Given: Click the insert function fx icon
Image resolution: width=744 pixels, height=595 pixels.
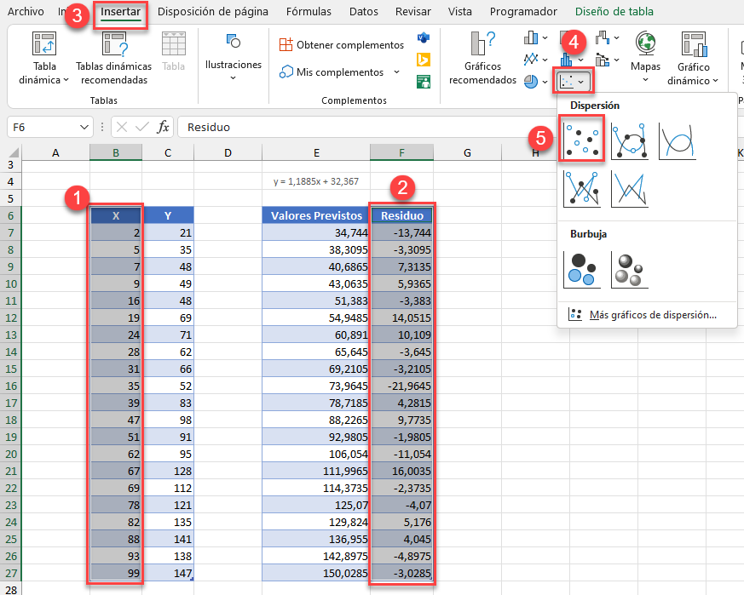Looking at the screenshot, I should click(163, 127).
